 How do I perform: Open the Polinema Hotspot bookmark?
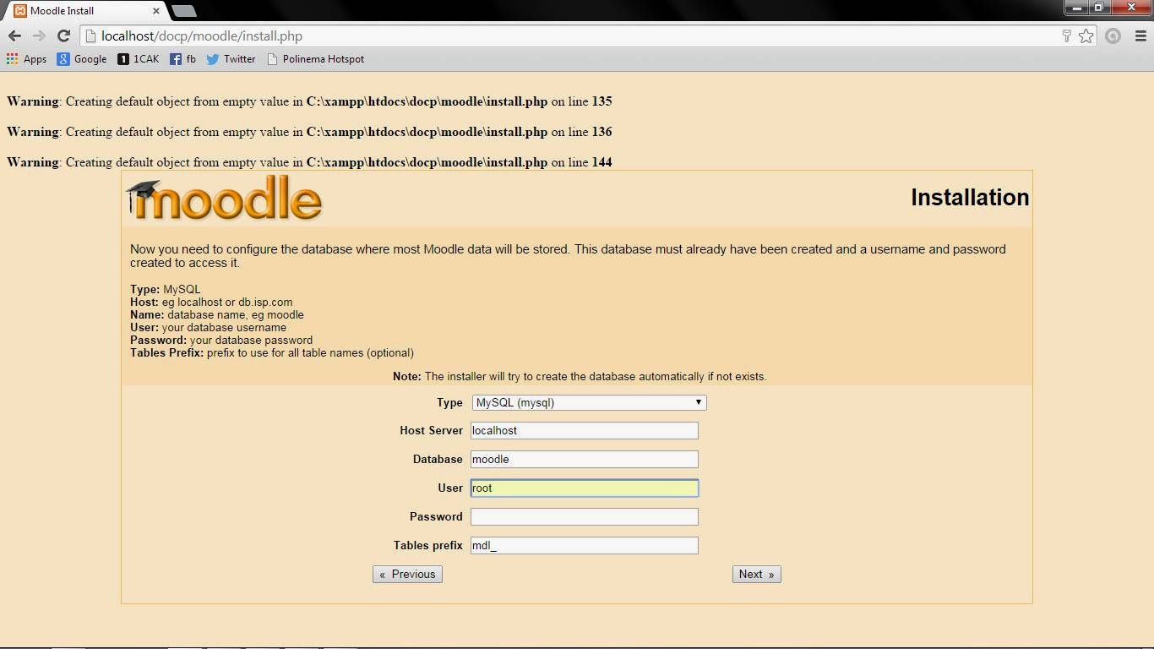316,59
